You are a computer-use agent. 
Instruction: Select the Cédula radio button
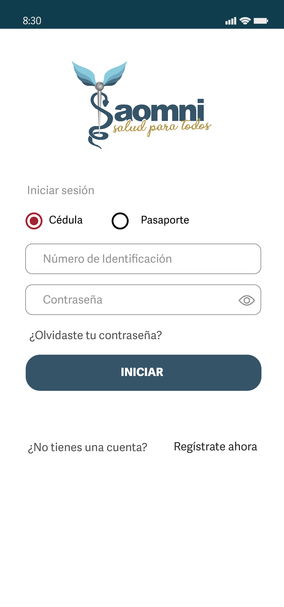pos(34,221)
